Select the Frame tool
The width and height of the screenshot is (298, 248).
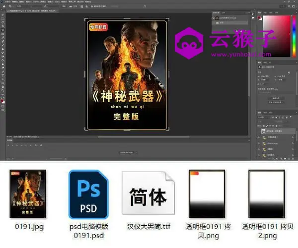pyautogui.click(x=3, y=34)
